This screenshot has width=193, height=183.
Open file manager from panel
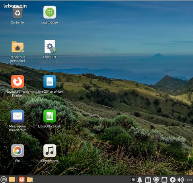coord(30,179)
